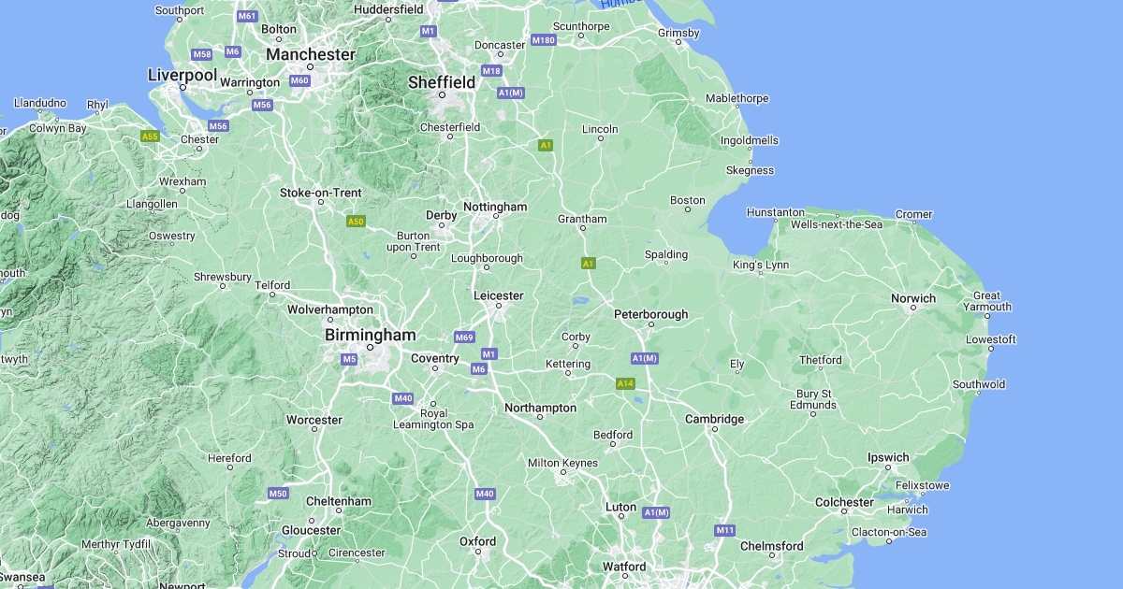Image resolution: width=1123 pixels, height=589 pixels.
Task: Click the A1 shield near Lincoln
Action: click(x=547, y=145)
